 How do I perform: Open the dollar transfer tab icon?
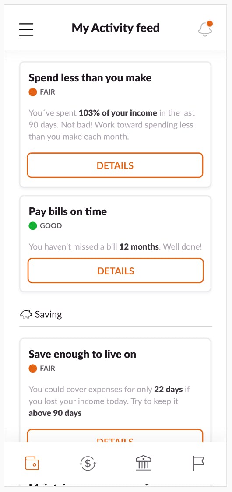click(x=88, y=463)
